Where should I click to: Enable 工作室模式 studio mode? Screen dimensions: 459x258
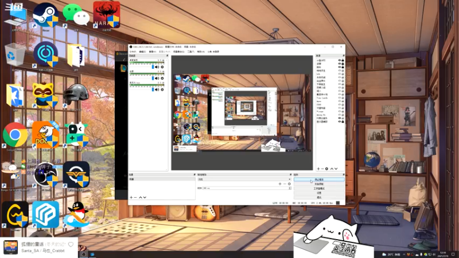(x=319, y=189)
